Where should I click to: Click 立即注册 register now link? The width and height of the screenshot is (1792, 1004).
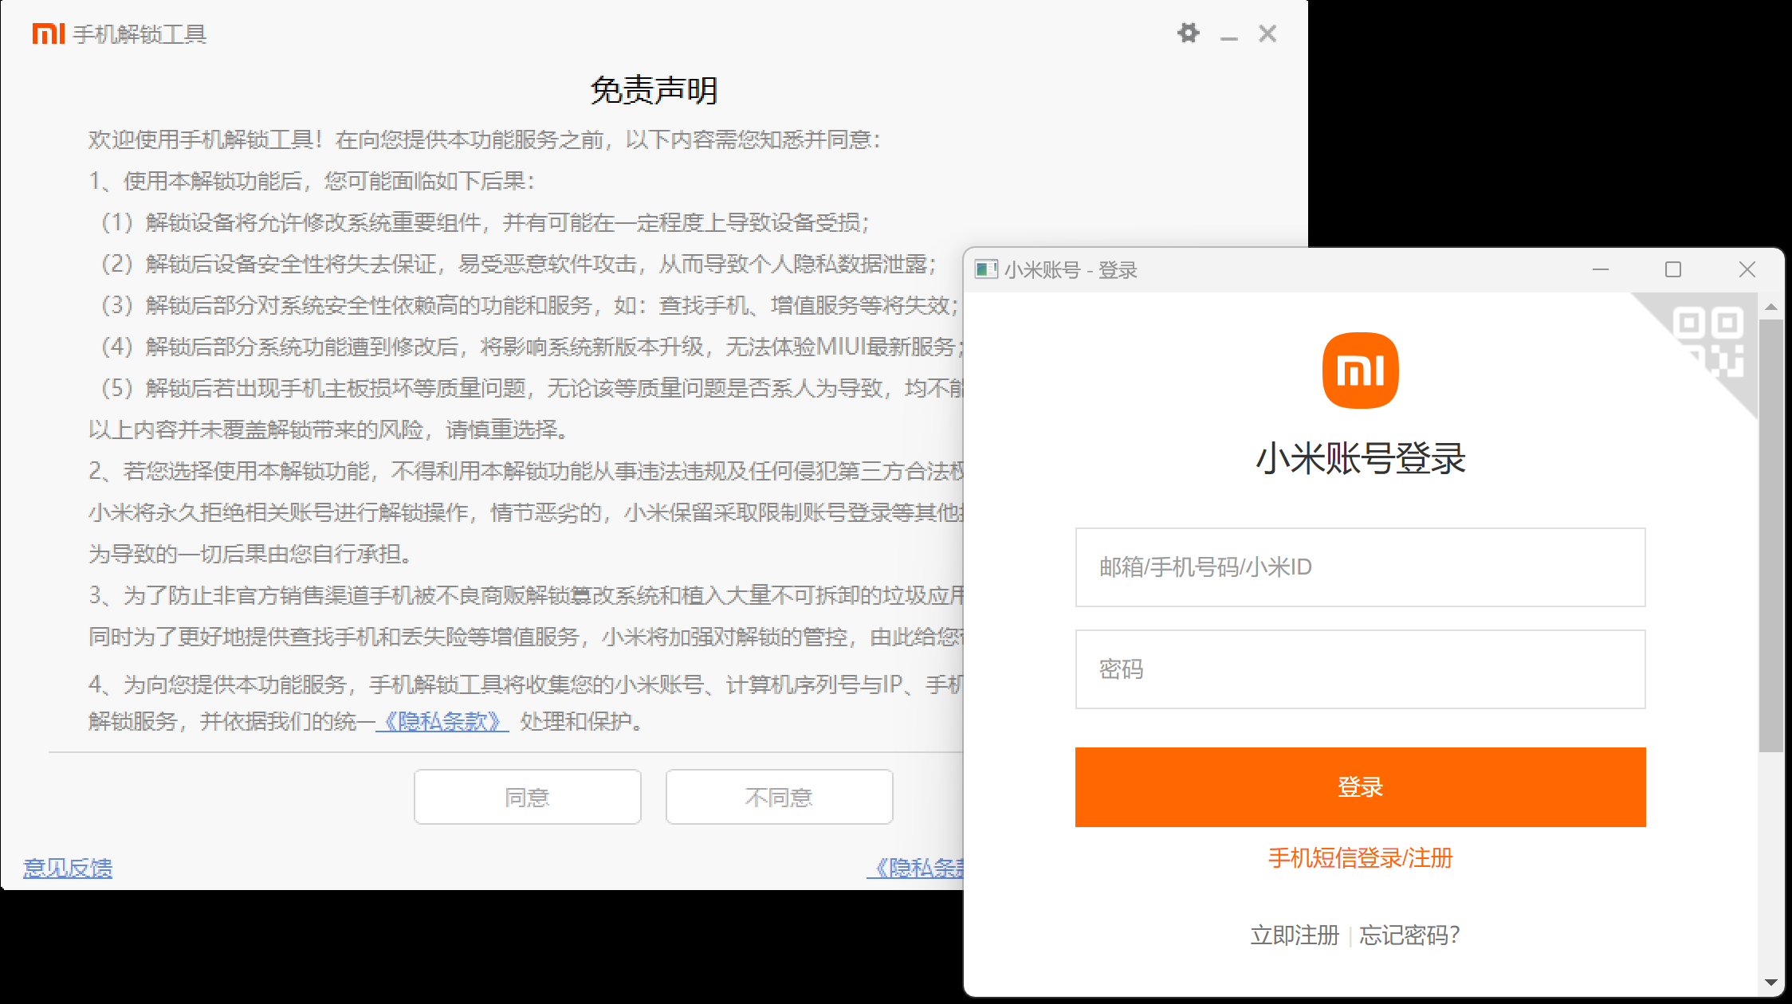tap(1295, 935)
